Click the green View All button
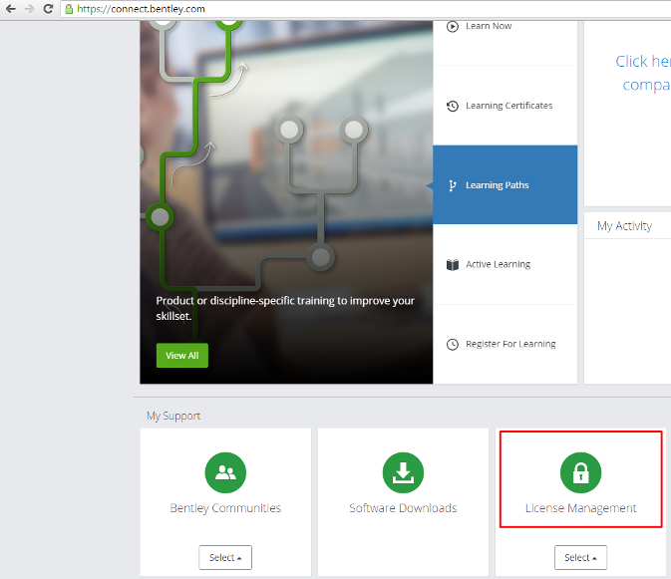This screenshot has height=579, width=671. [182, 356]
